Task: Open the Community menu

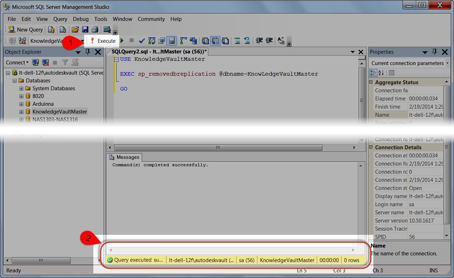Action: pos(151,19)
